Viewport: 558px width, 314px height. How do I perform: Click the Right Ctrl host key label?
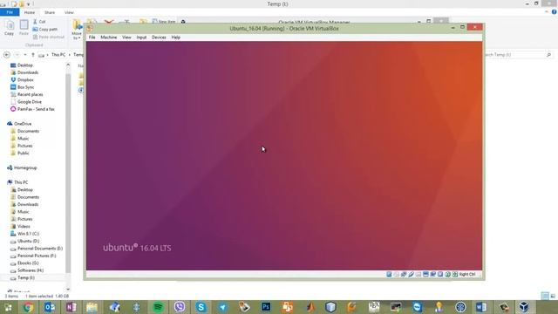(467, 274)
